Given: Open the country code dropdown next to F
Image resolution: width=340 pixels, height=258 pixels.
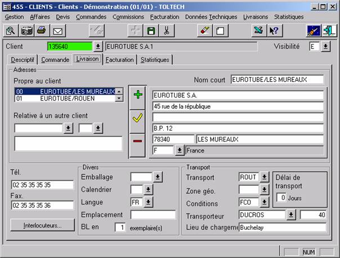Looking at the screenshot, I should point(180,150).
